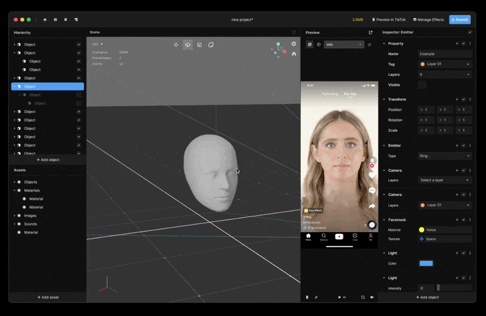Expand the Info dropdown in Scene
The height and width of the screenshot is (316, 486).
pyautogui.click(x=97, y=44)
